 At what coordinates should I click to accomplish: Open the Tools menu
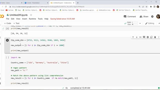[x=40, y=19]
